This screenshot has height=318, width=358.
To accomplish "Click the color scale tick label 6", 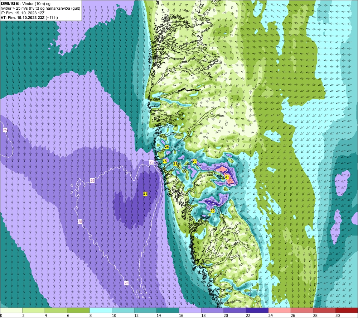I will [68, 315].
